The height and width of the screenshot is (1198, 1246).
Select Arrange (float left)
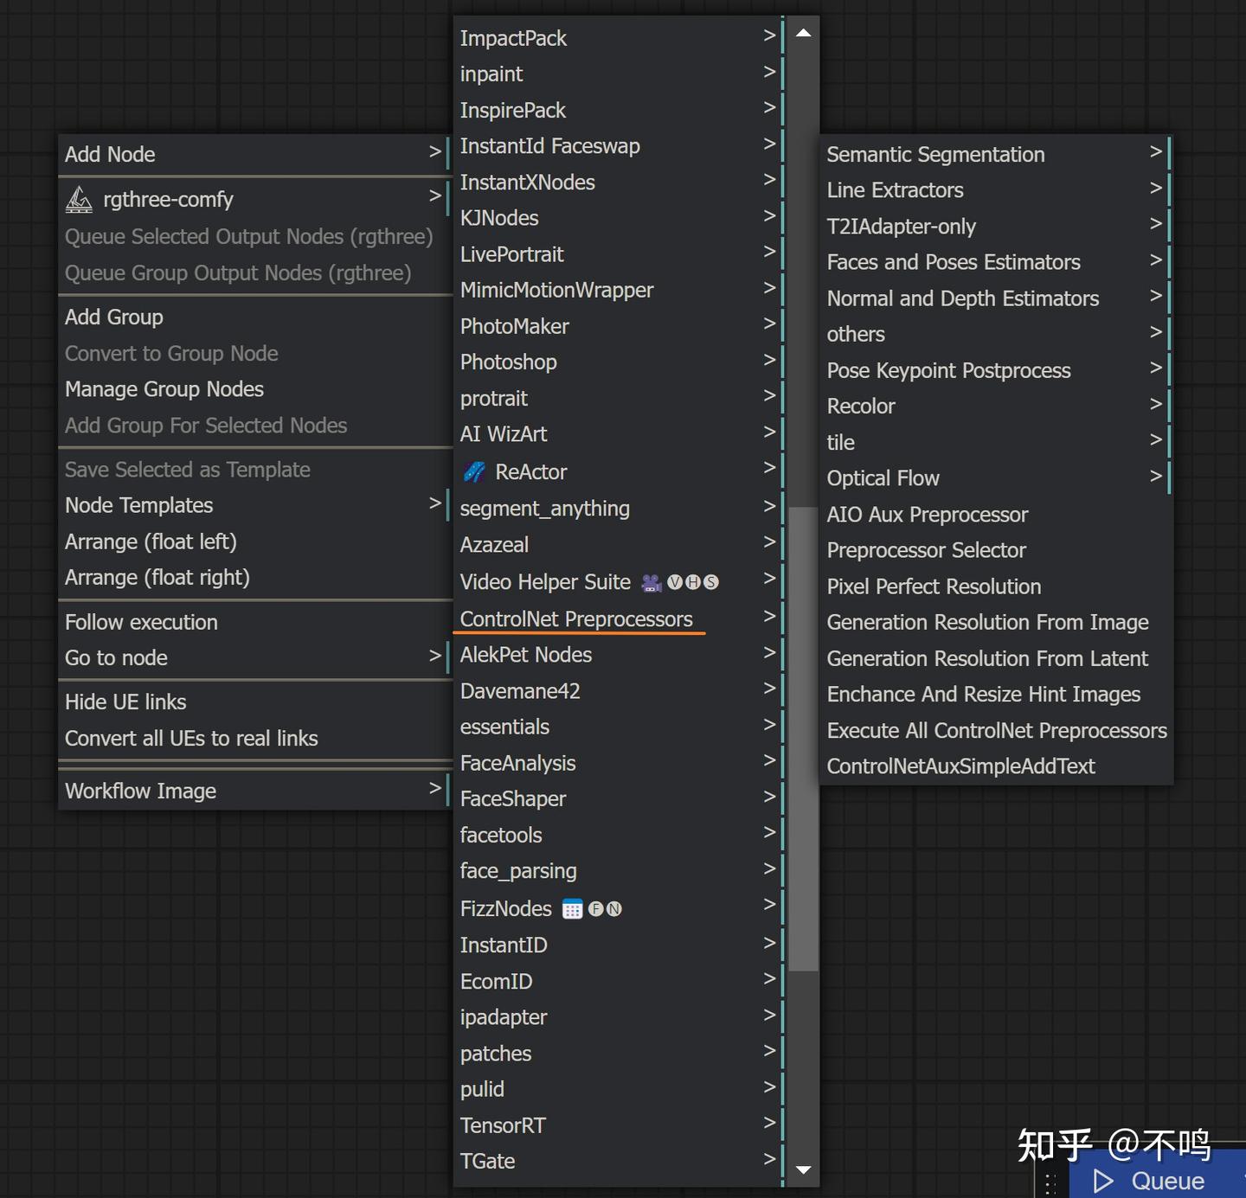click(254, 541)
